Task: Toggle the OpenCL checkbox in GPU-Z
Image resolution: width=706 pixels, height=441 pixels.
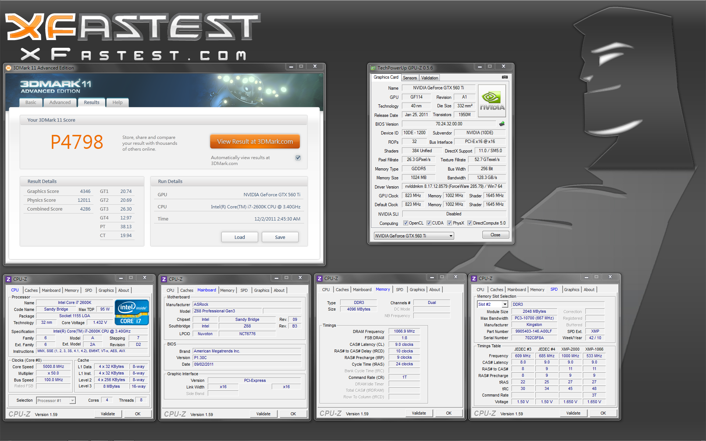Action: pyautogui.click(x=406, y=223)
